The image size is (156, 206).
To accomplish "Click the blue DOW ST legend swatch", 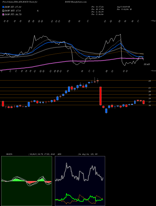I will coord(3,7).
